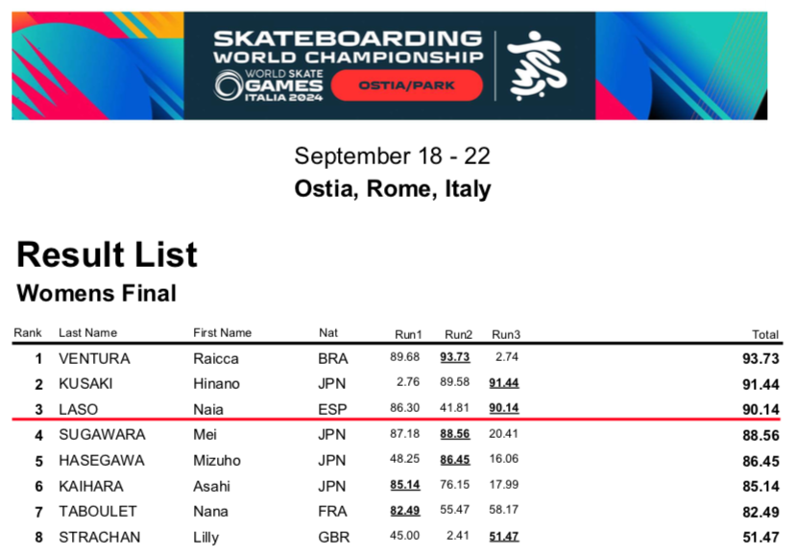
Task: Click the World Skate Games circular logo
Action: tap(229, 86)
